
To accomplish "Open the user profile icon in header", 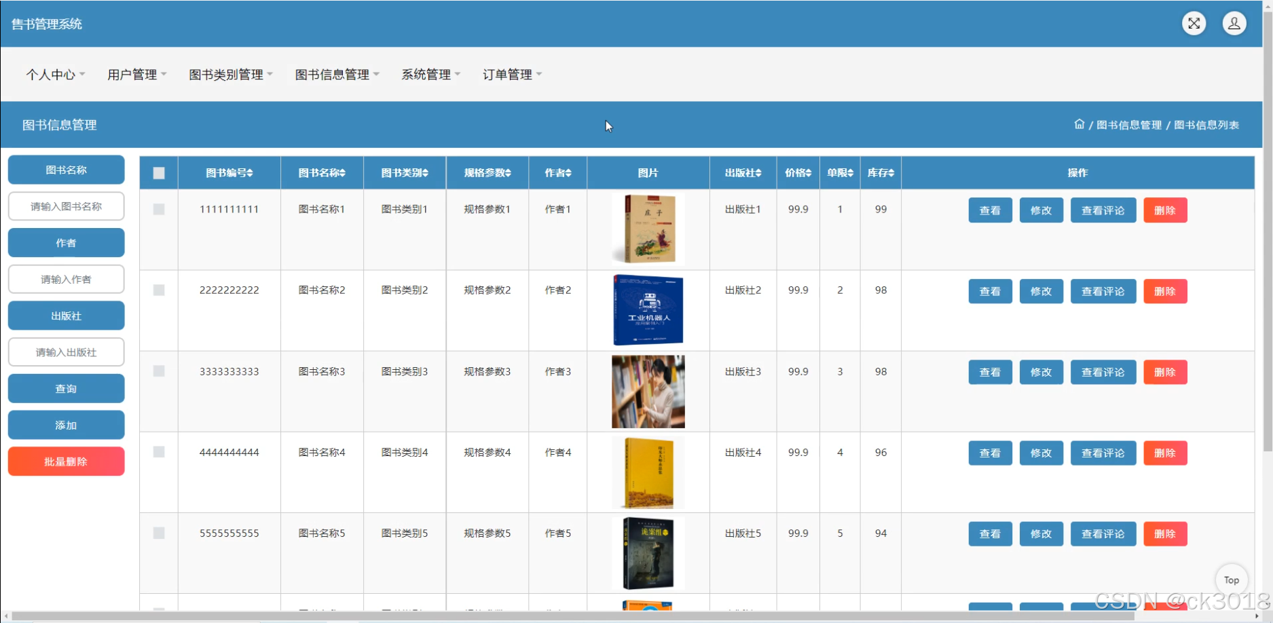I will [x=1234, y=24].
